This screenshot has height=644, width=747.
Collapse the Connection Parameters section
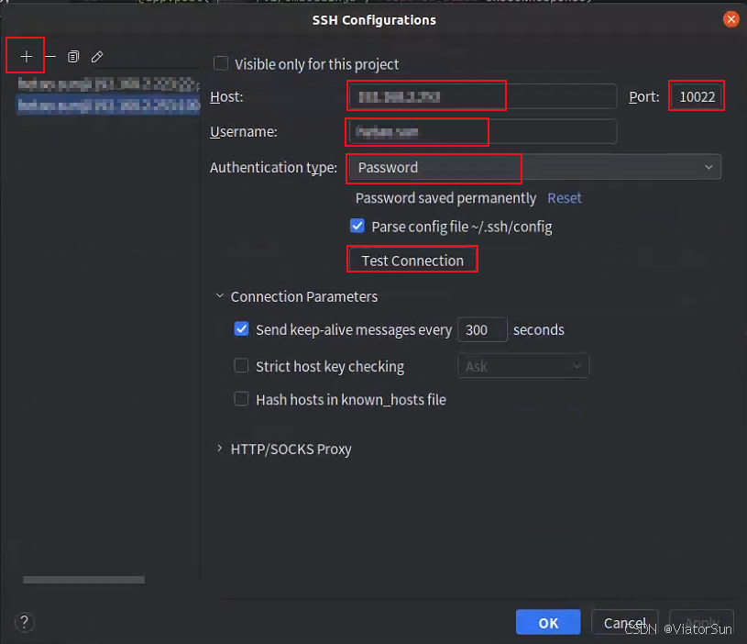(x=220, y=296)
